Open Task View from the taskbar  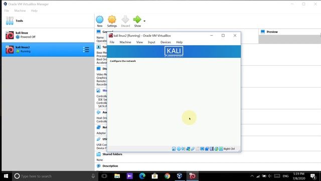pos(104,176)
